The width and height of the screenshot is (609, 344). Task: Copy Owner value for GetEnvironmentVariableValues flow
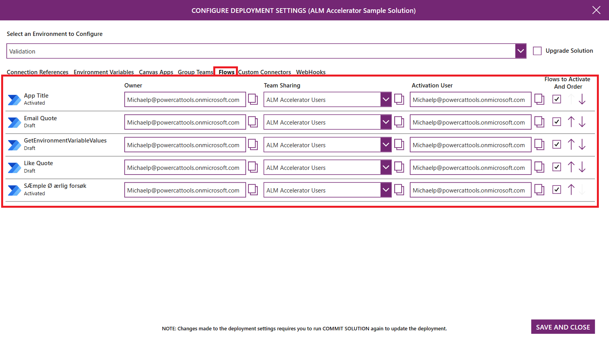pyautogui.click(x=253, y=144)
